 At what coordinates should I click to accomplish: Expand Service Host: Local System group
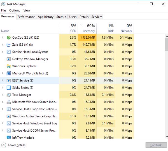click(3, 52)
